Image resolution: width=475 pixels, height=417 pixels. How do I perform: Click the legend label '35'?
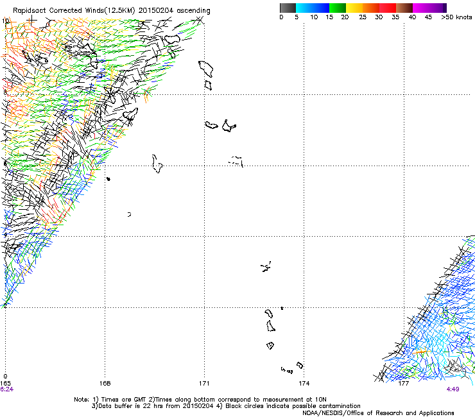click(395, 17)
